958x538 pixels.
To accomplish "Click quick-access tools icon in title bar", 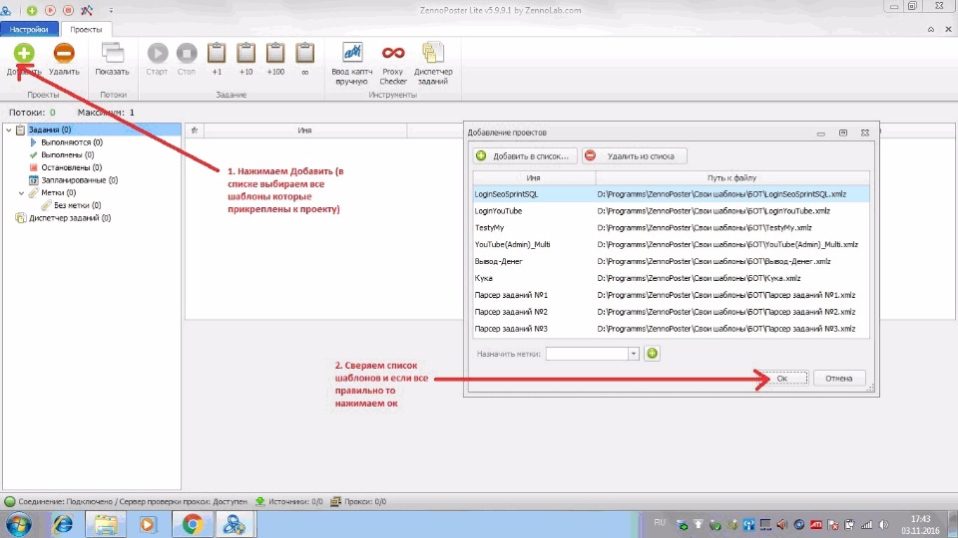I will (87, 10).
